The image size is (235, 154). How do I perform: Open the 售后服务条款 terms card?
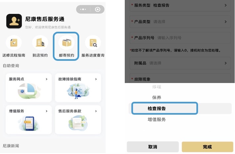(78, 120)
